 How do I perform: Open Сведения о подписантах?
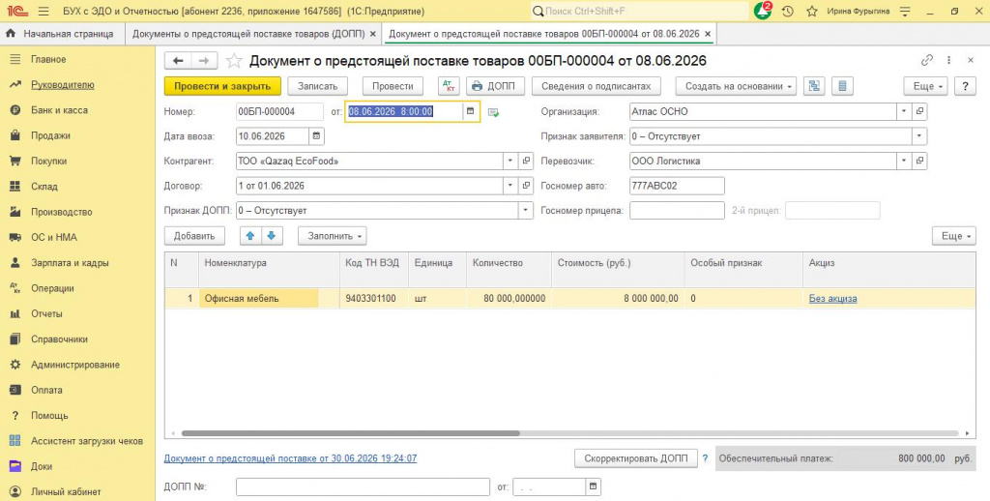596,86
